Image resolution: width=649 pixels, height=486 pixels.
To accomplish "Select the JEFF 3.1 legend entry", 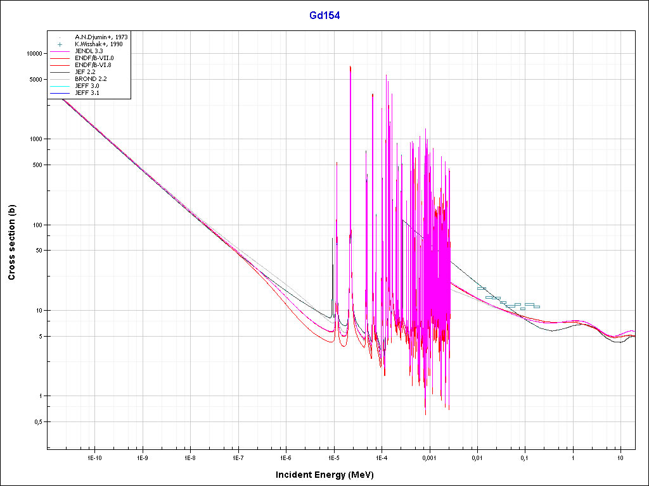I will pyautogui.click(x=87, y=93).
